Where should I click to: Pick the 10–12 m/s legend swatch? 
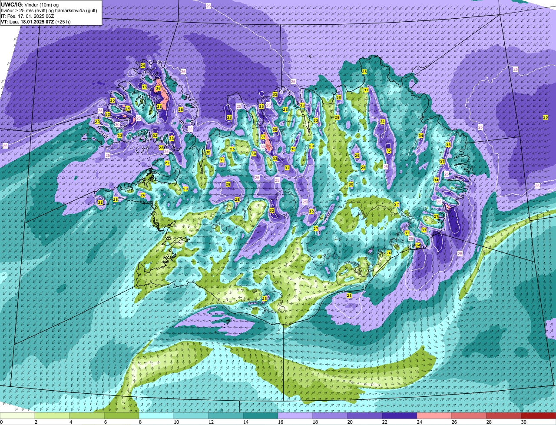(x=191, y=415)
